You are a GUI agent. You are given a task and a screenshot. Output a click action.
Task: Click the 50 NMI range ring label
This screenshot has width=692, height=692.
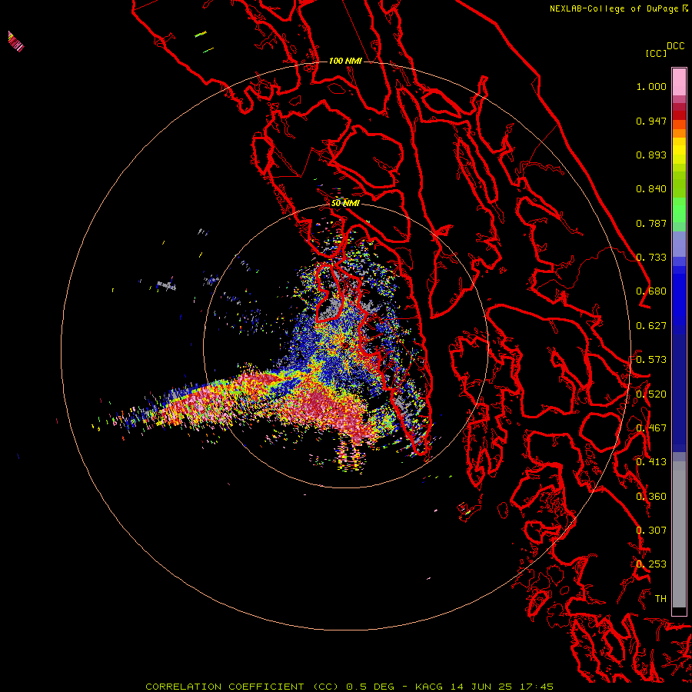pyautogui.click(x=345, y=204)
